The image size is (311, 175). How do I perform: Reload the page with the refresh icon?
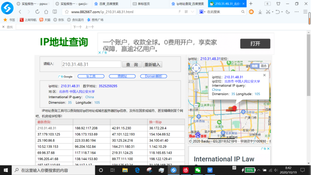37,12
